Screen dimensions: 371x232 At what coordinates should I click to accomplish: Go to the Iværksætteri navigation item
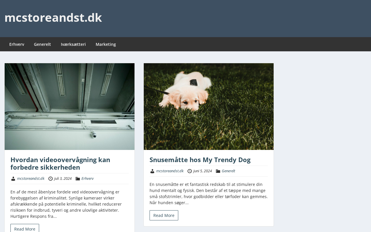pyautogui.click(x=73, y=44)
